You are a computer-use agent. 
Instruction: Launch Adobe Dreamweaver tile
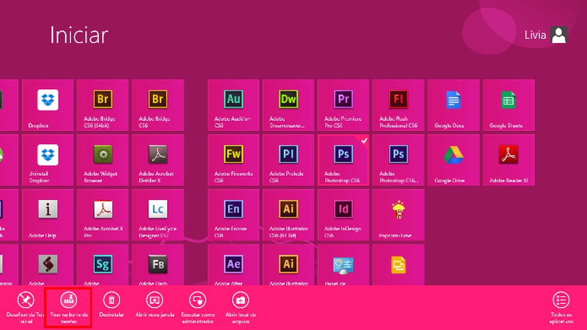click(288, 105)
